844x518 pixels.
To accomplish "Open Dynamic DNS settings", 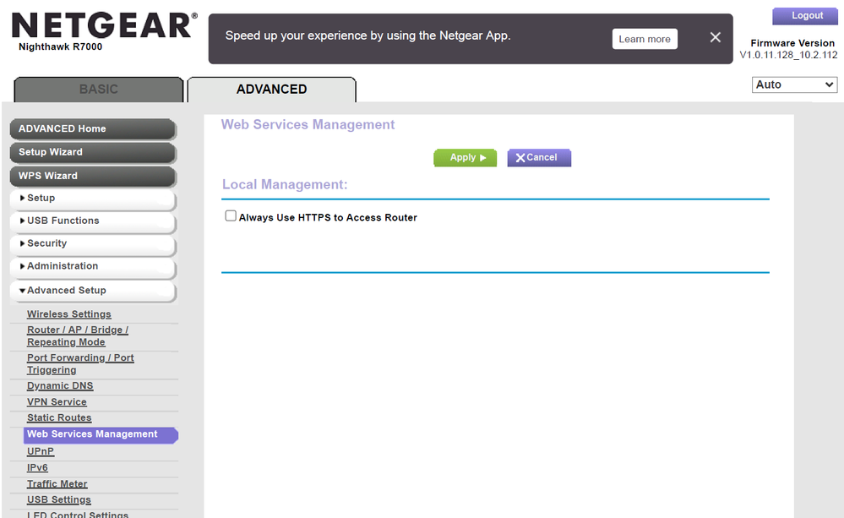I will tap(60, 386).
